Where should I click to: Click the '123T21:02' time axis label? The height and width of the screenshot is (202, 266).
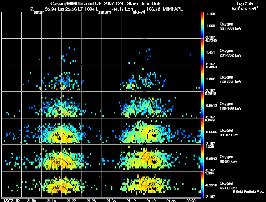(x=12, y=201)
